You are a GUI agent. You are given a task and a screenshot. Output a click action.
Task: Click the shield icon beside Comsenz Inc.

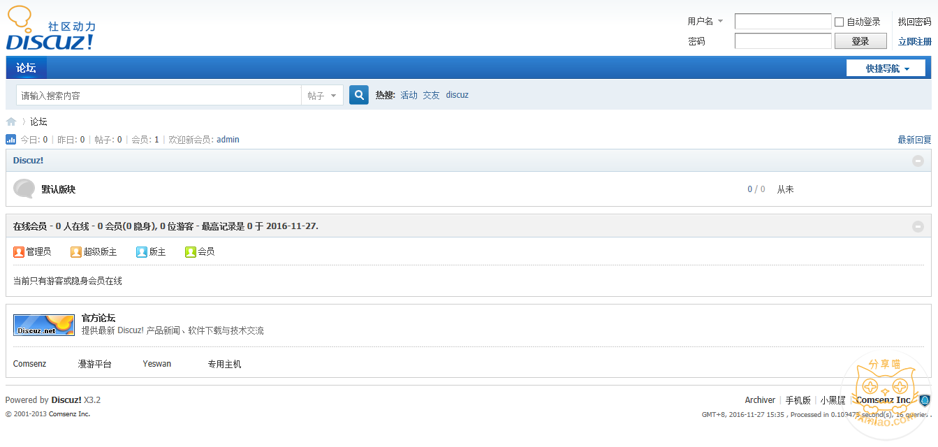tap(924, 400)
